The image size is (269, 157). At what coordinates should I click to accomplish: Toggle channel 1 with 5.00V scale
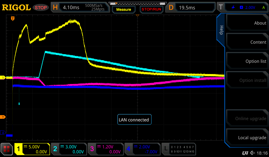click(32, 149)
